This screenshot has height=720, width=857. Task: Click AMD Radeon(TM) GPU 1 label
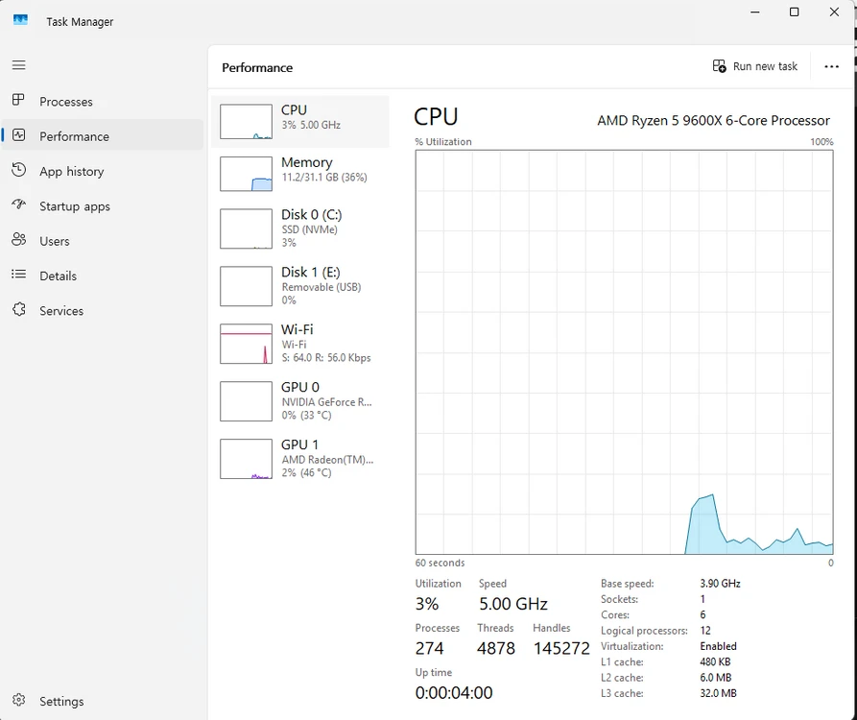[327, 459]
